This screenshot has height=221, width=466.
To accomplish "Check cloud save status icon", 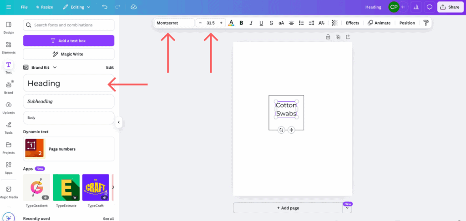I will click(x=134, y=7).
